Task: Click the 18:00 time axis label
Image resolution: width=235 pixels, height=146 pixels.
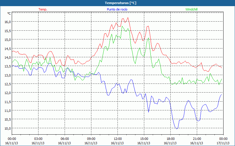Action: pyautogui.click(x=171, y=139)
